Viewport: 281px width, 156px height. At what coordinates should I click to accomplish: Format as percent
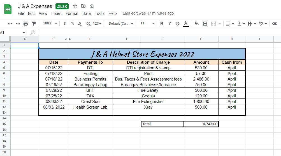tap(72, 24)
